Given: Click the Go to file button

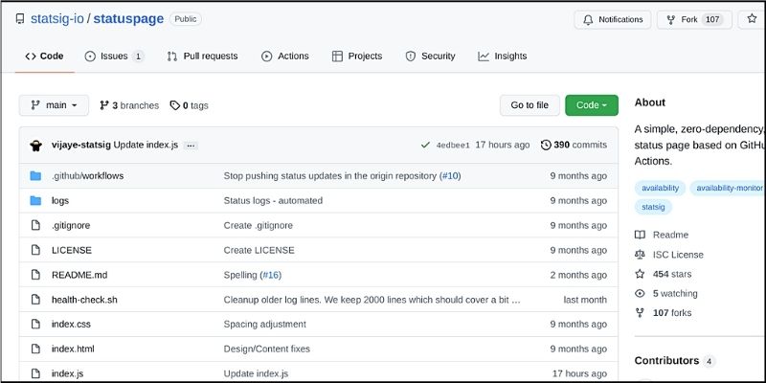Looking at the screenshot, I should (x=529, y=105).
